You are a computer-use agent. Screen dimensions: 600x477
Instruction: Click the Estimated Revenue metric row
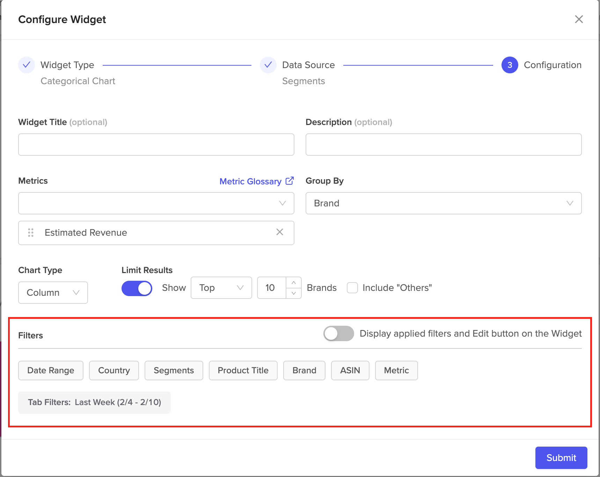(156, 233)
